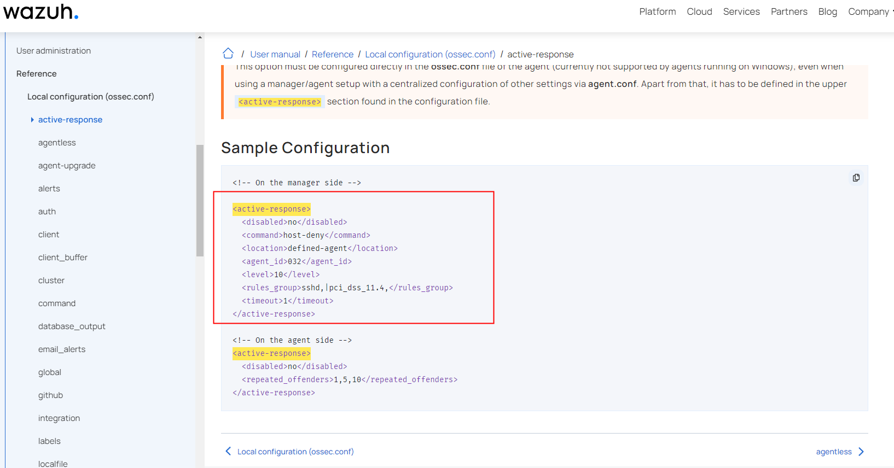Click the repeated_offenders 1,5,10 line
Viewport: 894px width, 468px height.
point(350,379)
